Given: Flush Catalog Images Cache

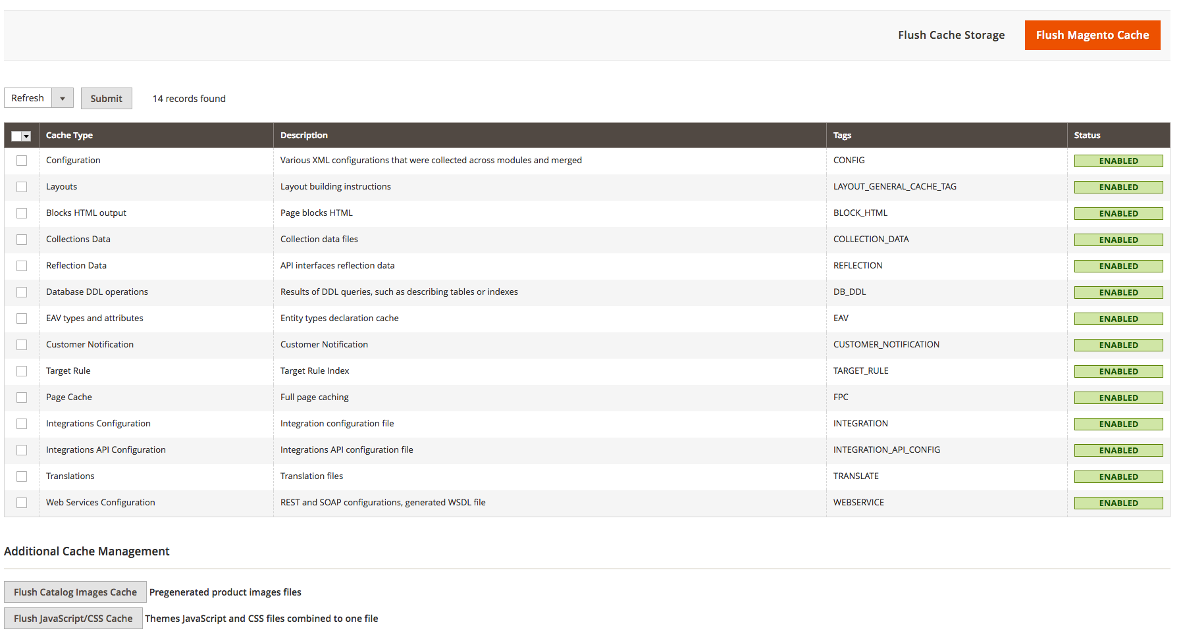Looking at the screenshot, I should [x=75, y=592].
